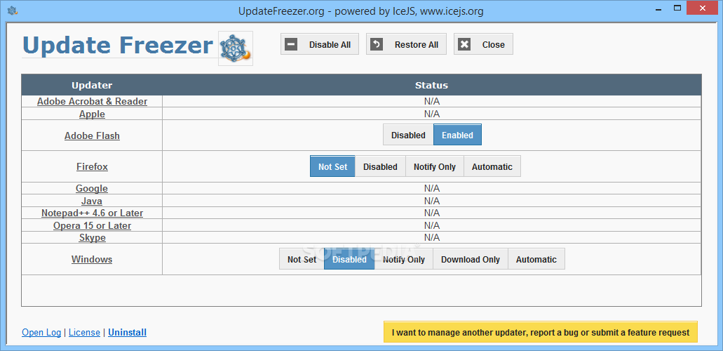The width and height of the screenshot is (723, 351).
Task: Open the Notepad++ 4.6 or Later link
Action: (93, 213)
